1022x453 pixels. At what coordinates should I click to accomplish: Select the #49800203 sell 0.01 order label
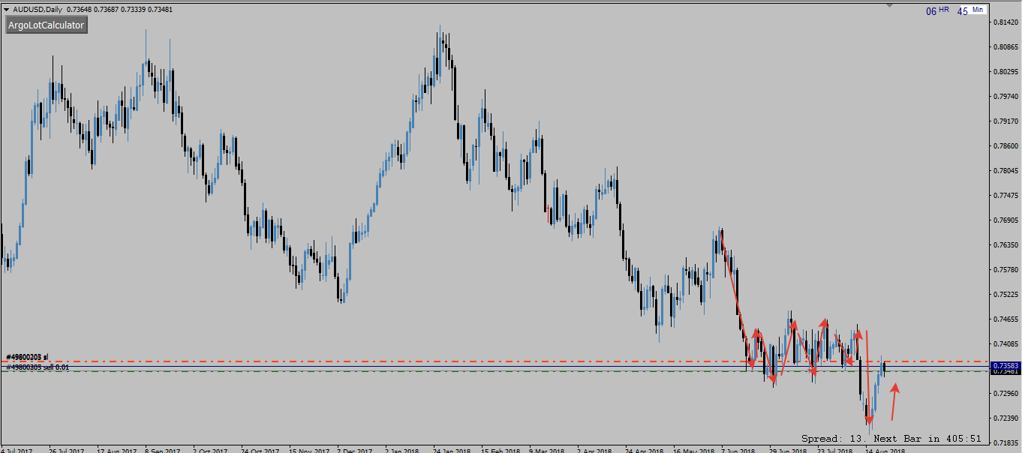[x=38, y=367]
